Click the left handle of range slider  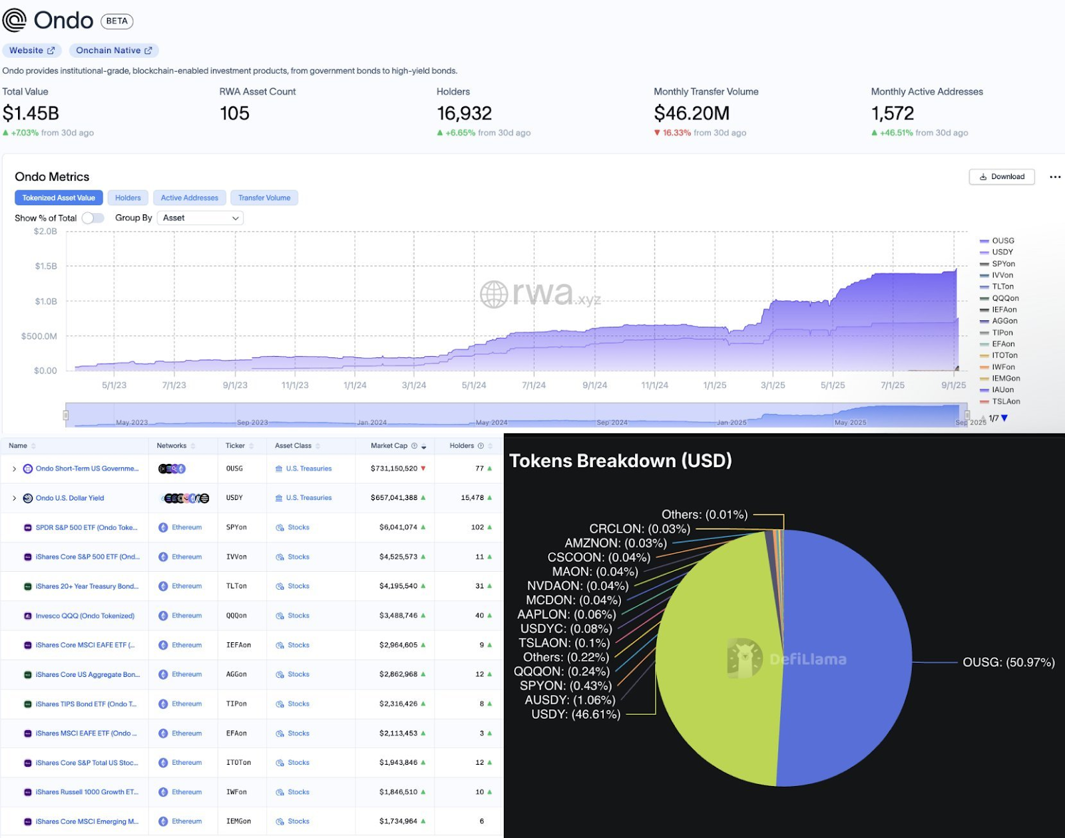tap(66, 415)
